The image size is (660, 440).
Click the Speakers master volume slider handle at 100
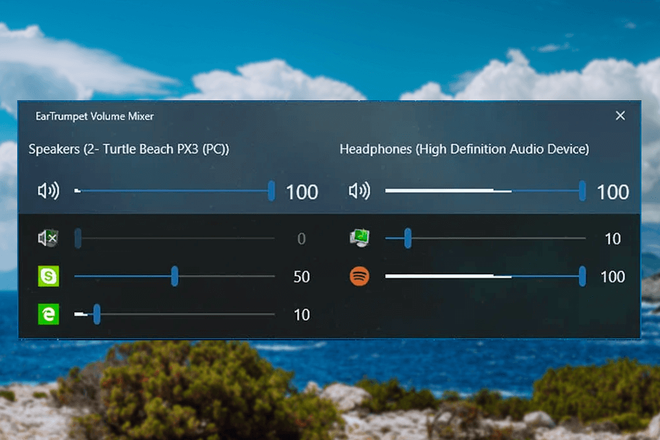click(272, 190)
